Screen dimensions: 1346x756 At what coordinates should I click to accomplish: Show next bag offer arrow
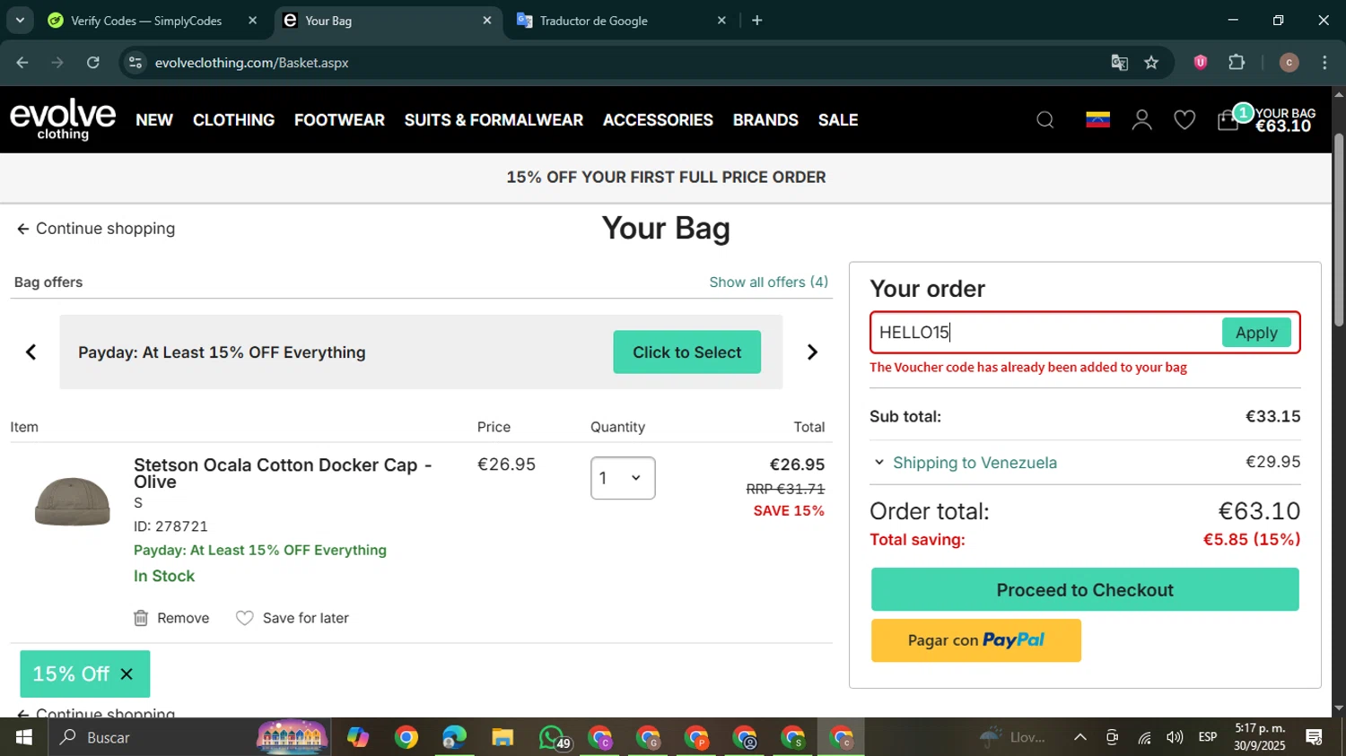point(812,352)
